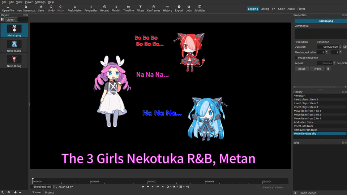Open the Export panel

[x=179, y=9]
